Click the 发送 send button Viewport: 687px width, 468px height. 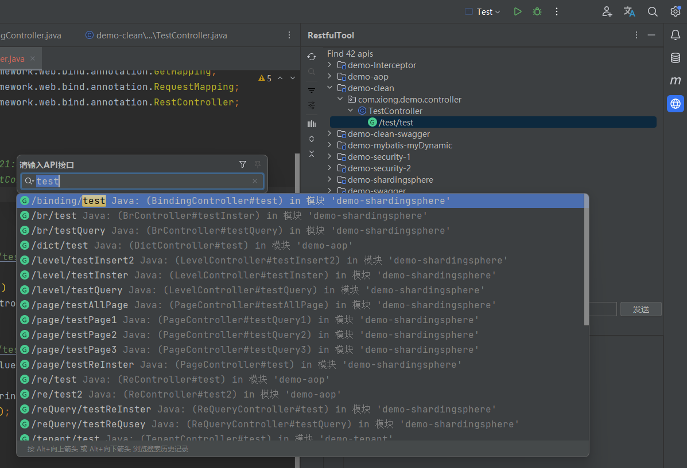pyautogui.click(x=641, y=309)
